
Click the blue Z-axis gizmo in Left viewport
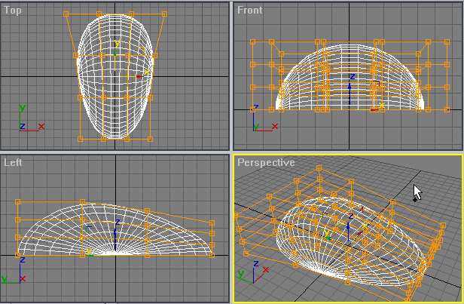[115, 230]
